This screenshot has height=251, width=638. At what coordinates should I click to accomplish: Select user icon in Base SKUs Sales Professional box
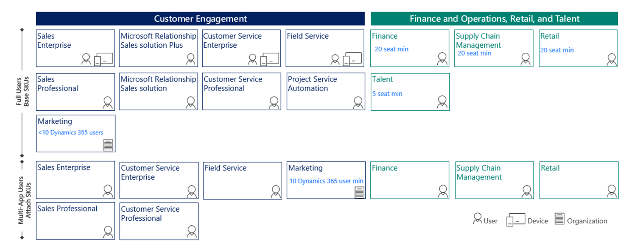(x=108, y=103)
